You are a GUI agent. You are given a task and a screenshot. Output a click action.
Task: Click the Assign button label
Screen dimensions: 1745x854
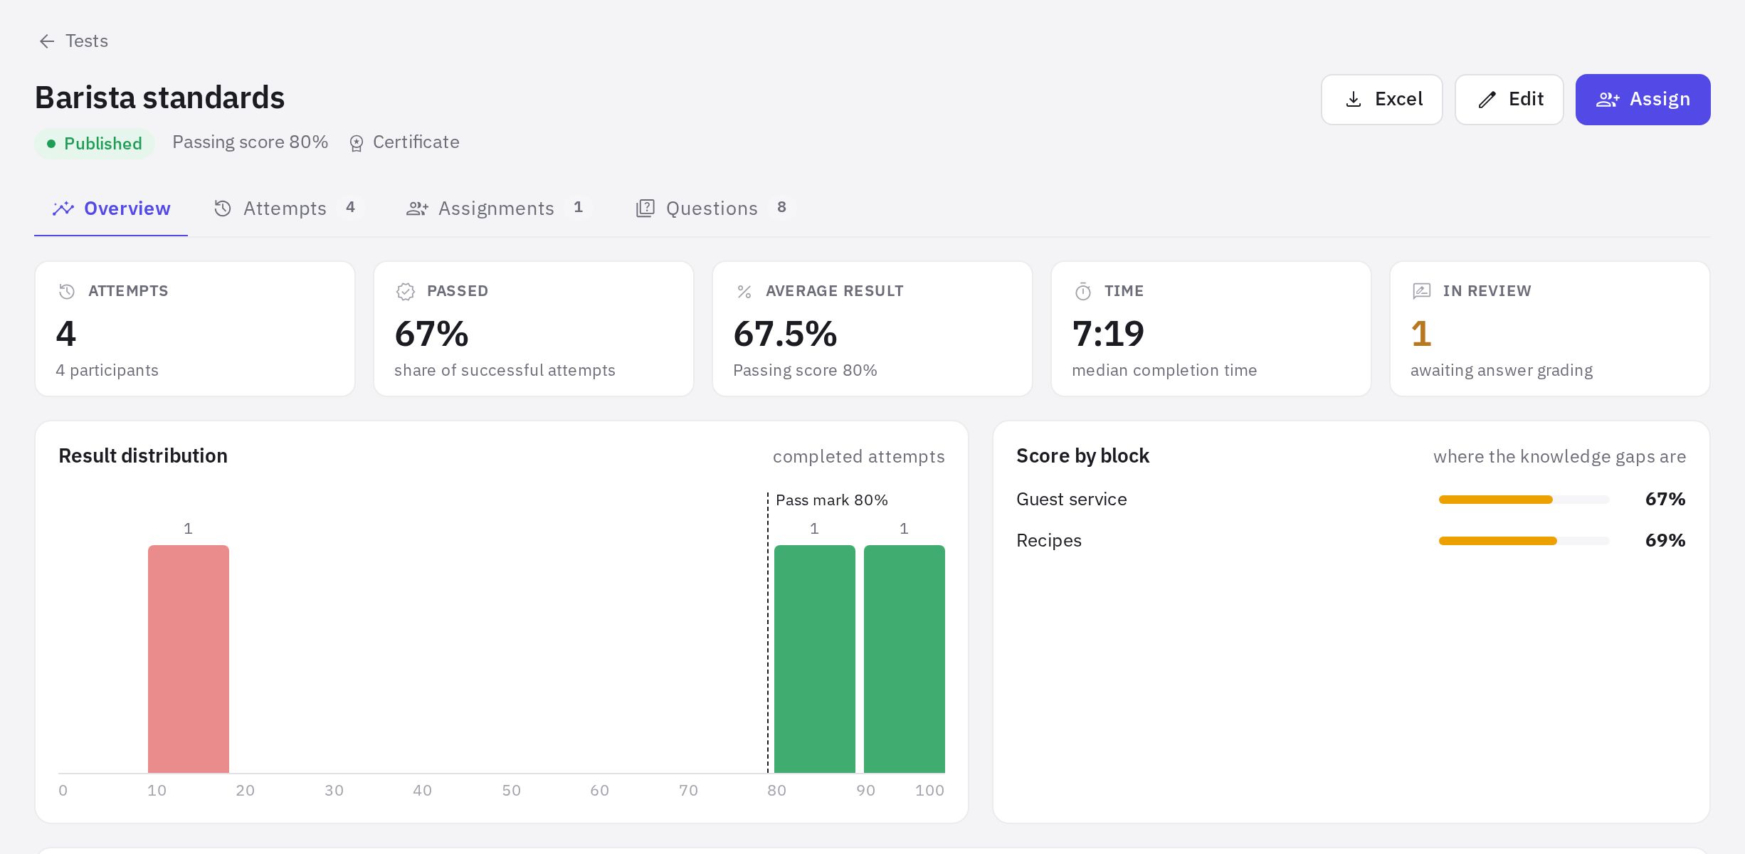click(x=1660, y=100)
